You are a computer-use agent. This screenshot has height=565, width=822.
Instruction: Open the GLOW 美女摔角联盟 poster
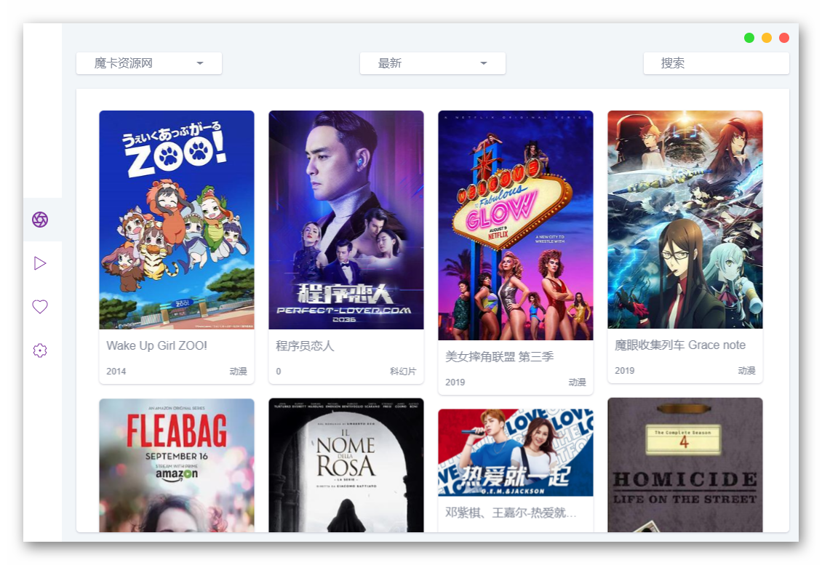[x=515, y=225]
